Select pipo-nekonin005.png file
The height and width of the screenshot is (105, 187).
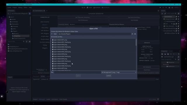coord(60,59)
